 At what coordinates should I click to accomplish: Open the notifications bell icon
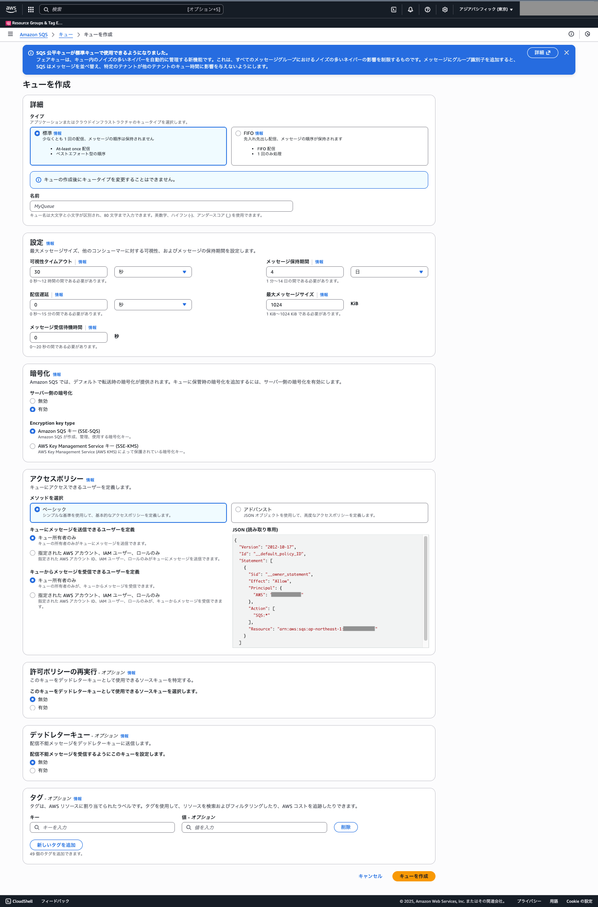pyautogui.click(x=410, y=9)
